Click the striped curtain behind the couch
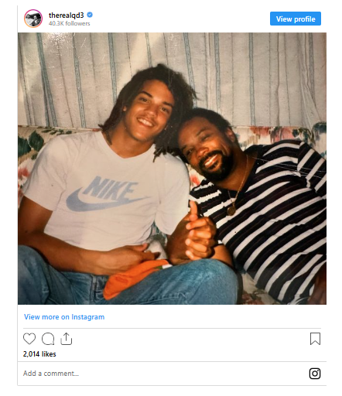 172,77
